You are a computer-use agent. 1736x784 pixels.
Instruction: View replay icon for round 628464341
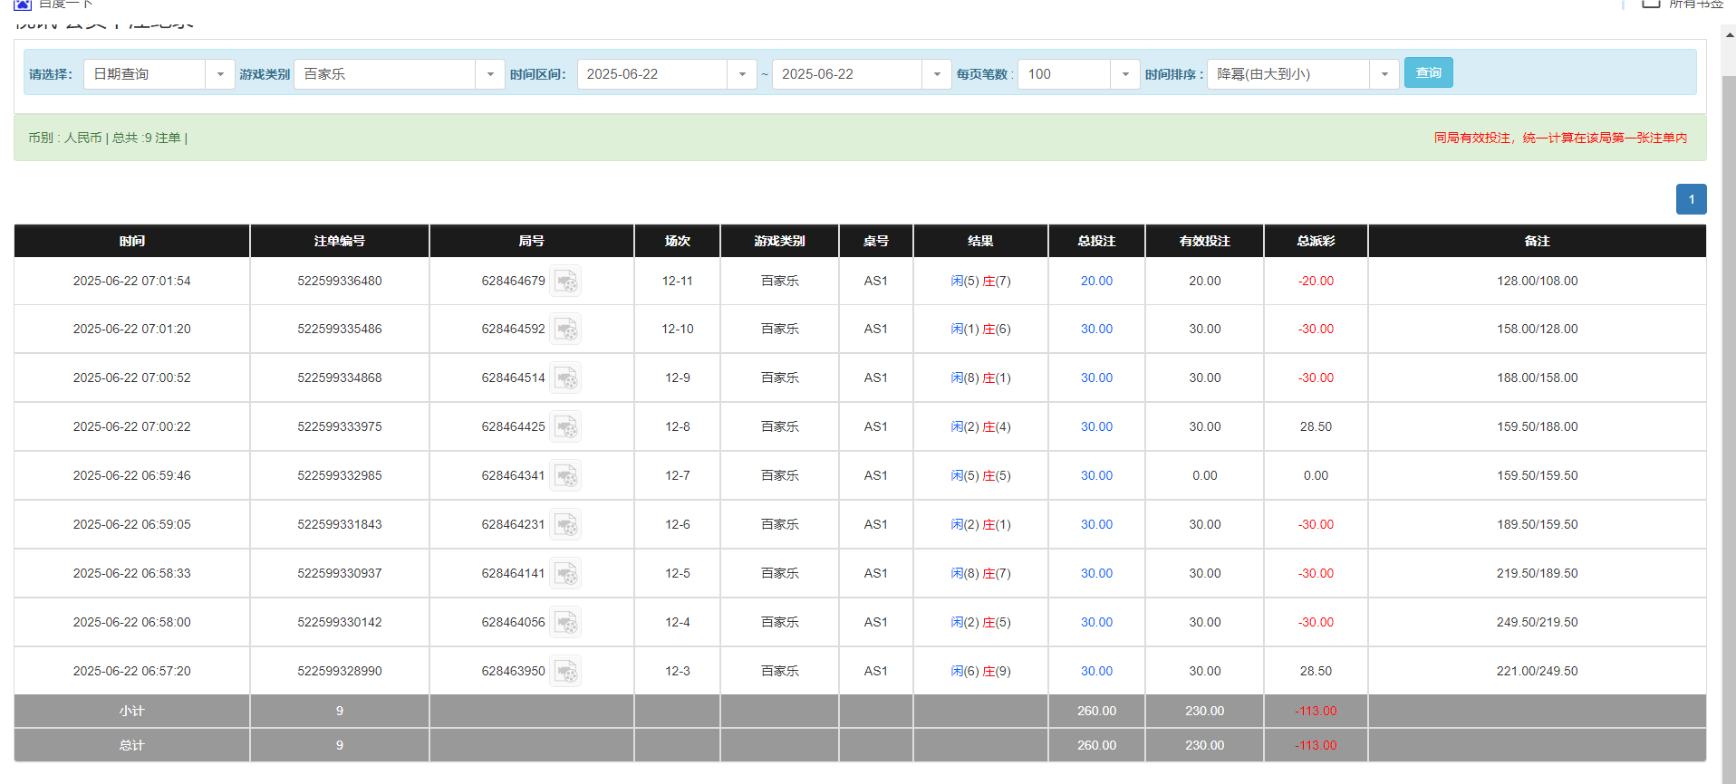click(565, 476)
